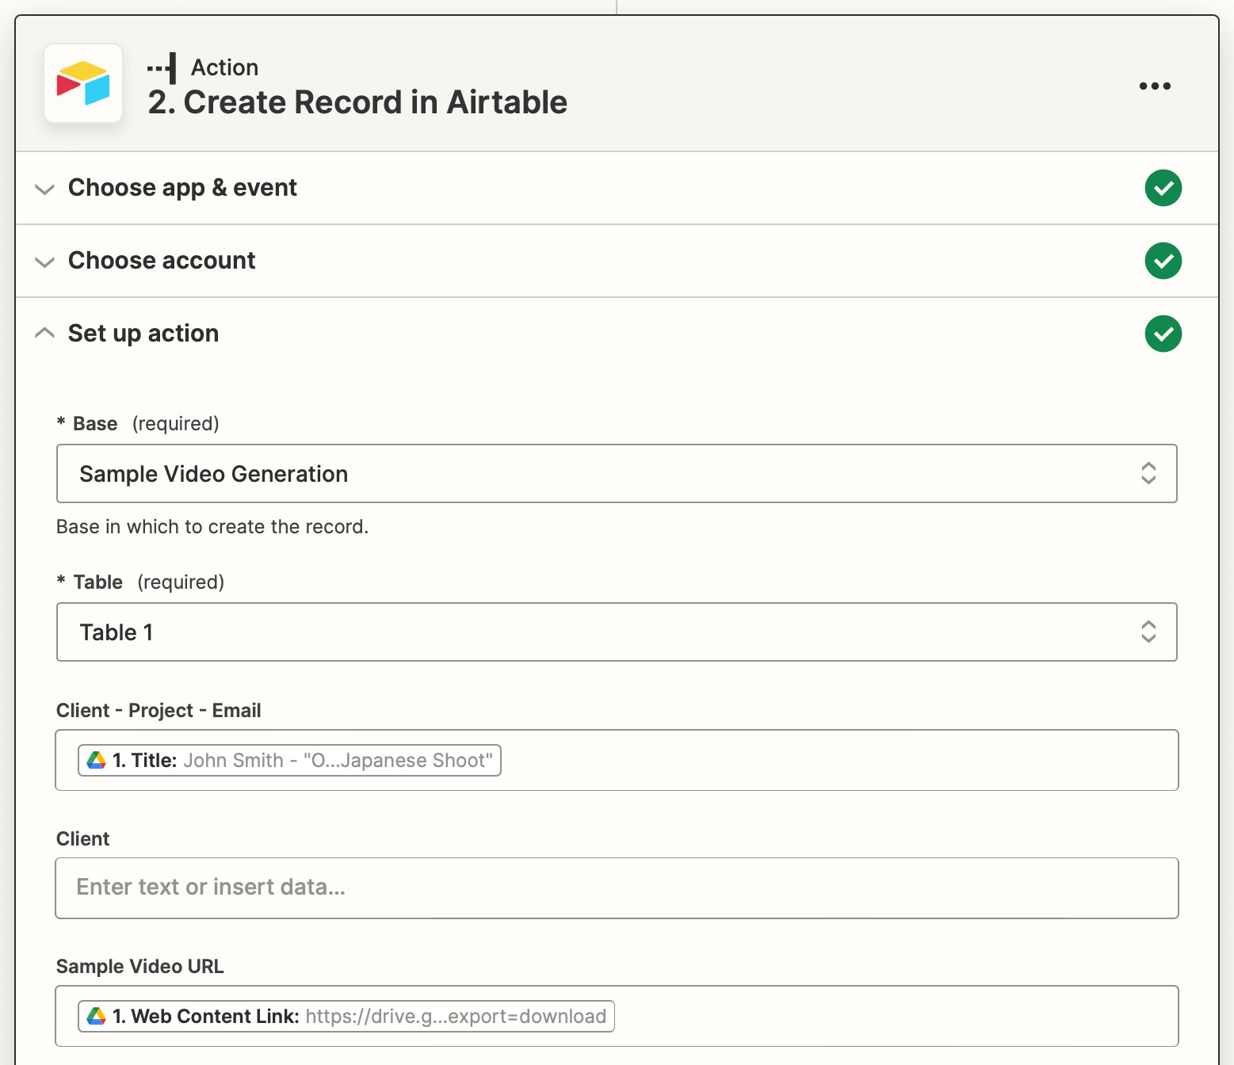Click green checkmark next to Set up action

1163,334
